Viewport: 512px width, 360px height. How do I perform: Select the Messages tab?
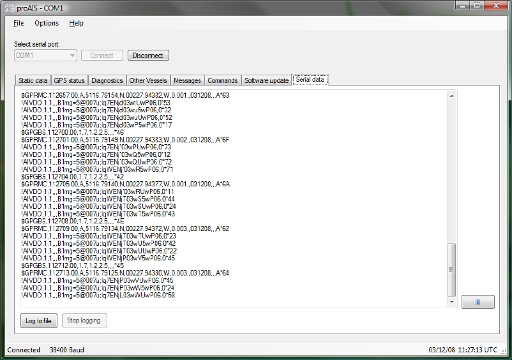tap(187, 80)
